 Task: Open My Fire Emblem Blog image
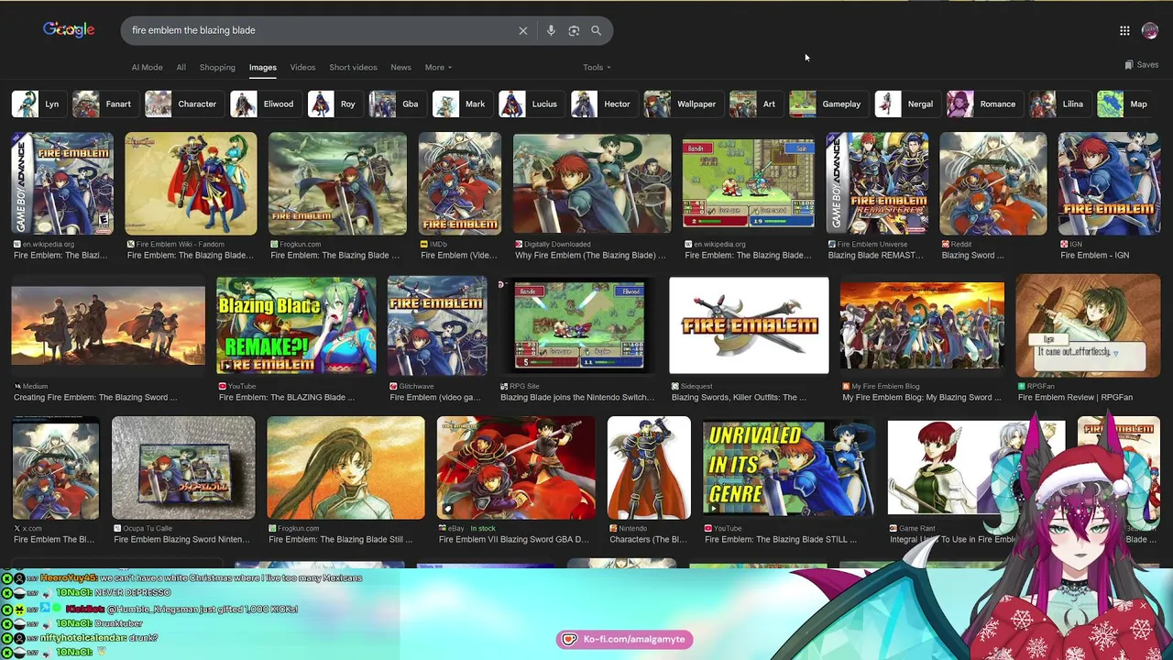922,325
